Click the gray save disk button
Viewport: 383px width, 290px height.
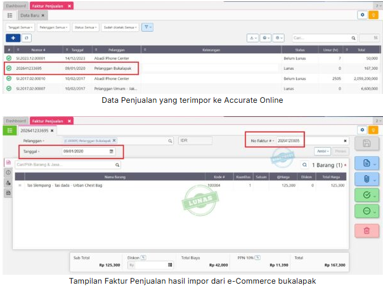(x=367, y=143)
